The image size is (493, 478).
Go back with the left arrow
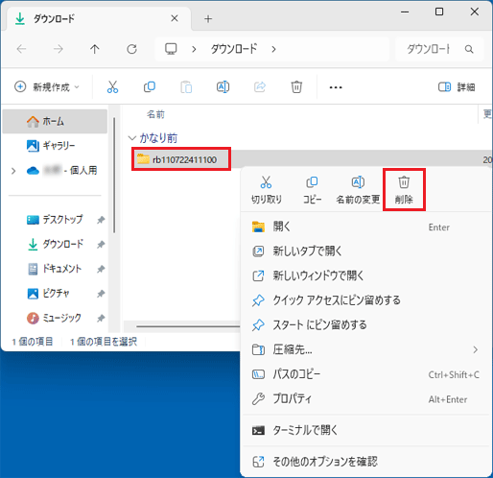[21, 49]
